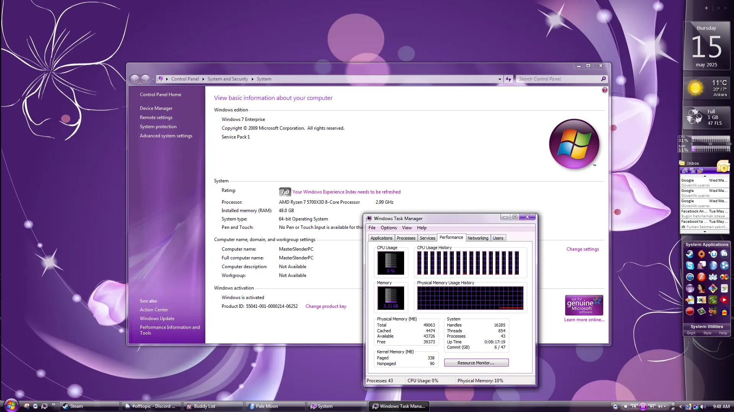734x412 pixels.
Task: Skip to next track in taskbar media toolbar
Action: point(652,406)
